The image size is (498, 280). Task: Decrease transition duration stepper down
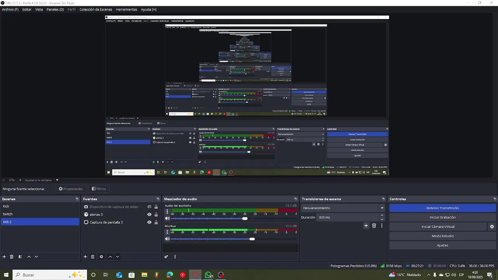point(382,219)
